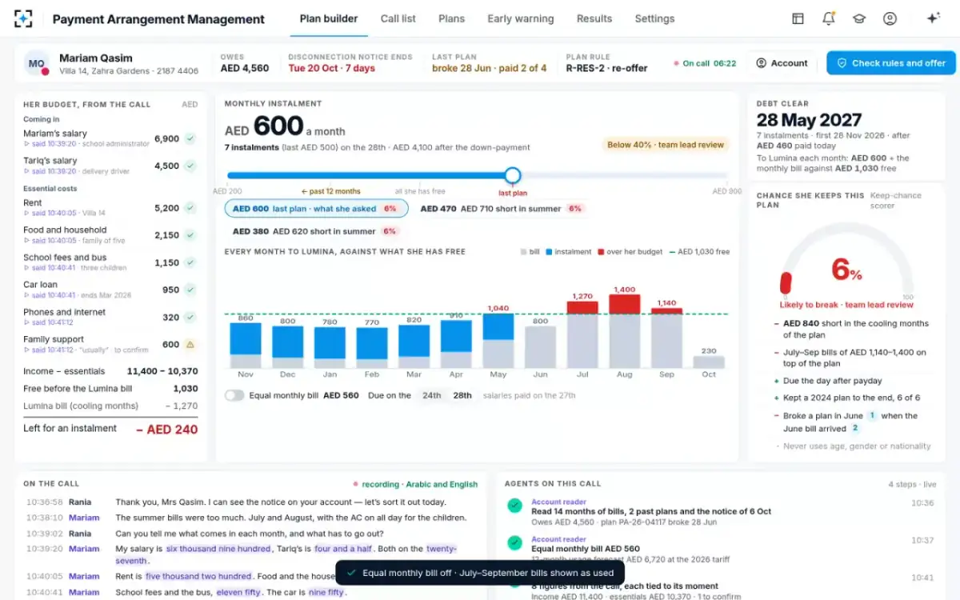
Task: Click the 'Left for an instalment' value − AED 240
Action: pyautogui.click(x=167, y=430)
